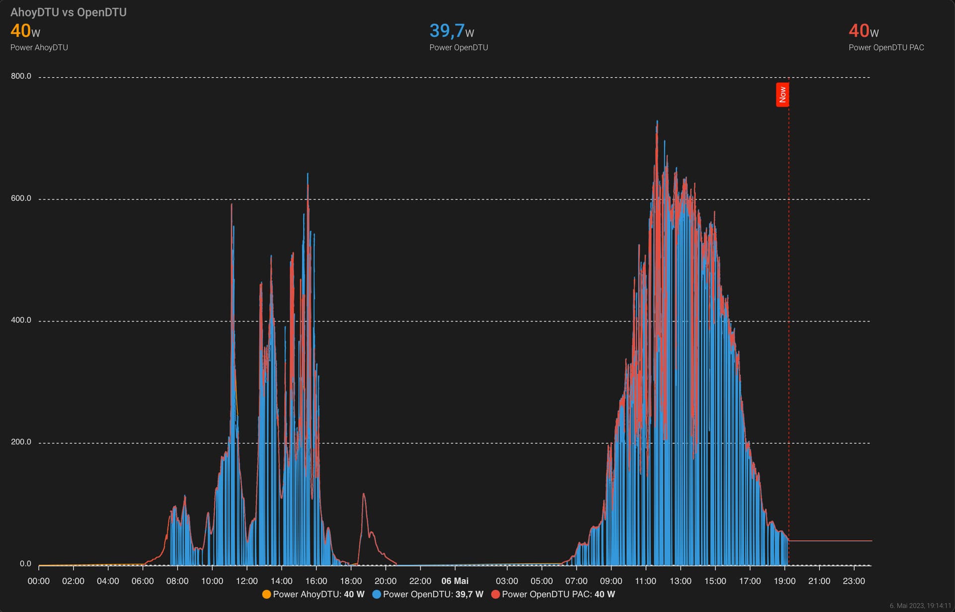Toggle the Power OpenDTU legend series
955x612 pixels.
click(428, 594)
